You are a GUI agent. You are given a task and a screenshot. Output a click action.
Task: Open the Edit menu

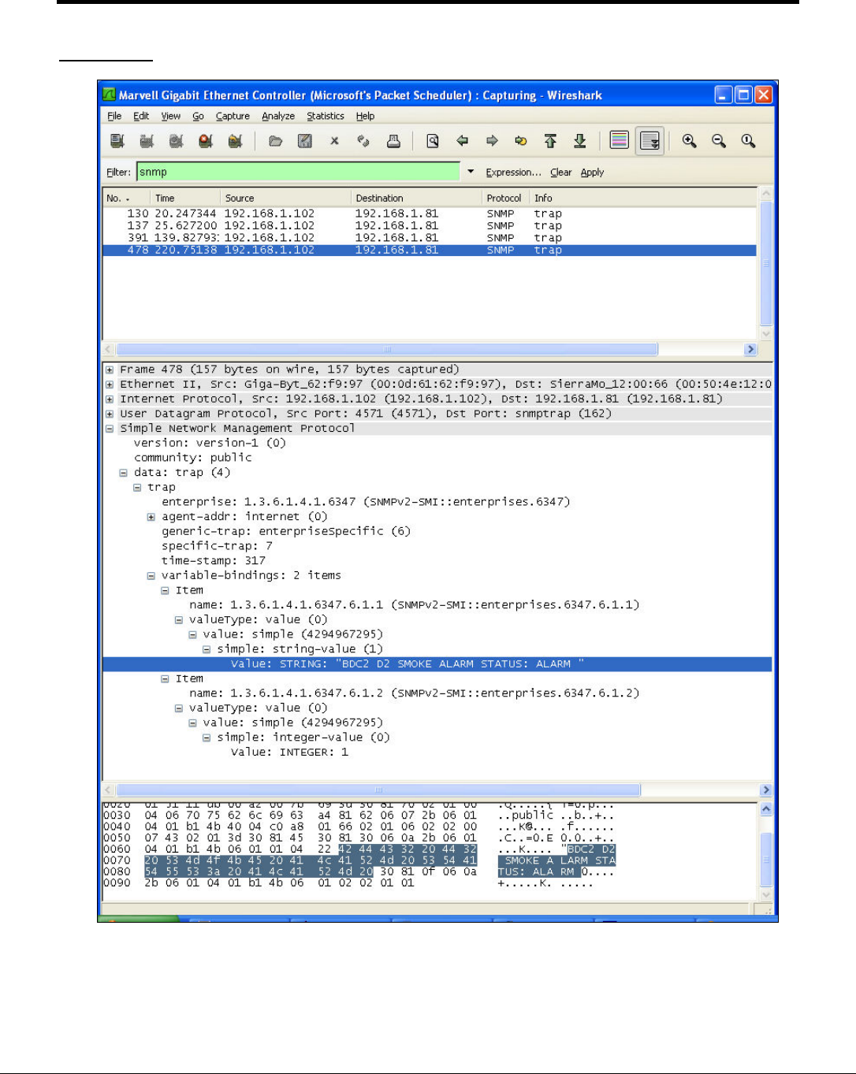(141, 116)
